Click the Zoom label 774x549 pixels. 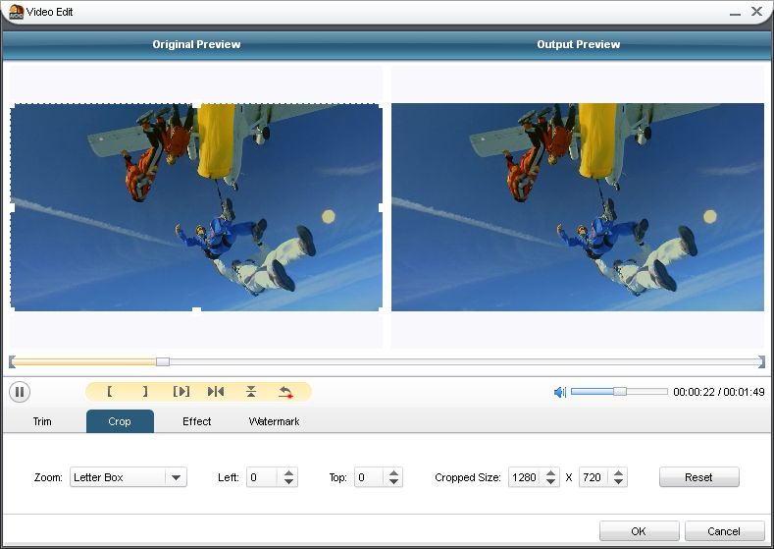click(x=48, y=477)
